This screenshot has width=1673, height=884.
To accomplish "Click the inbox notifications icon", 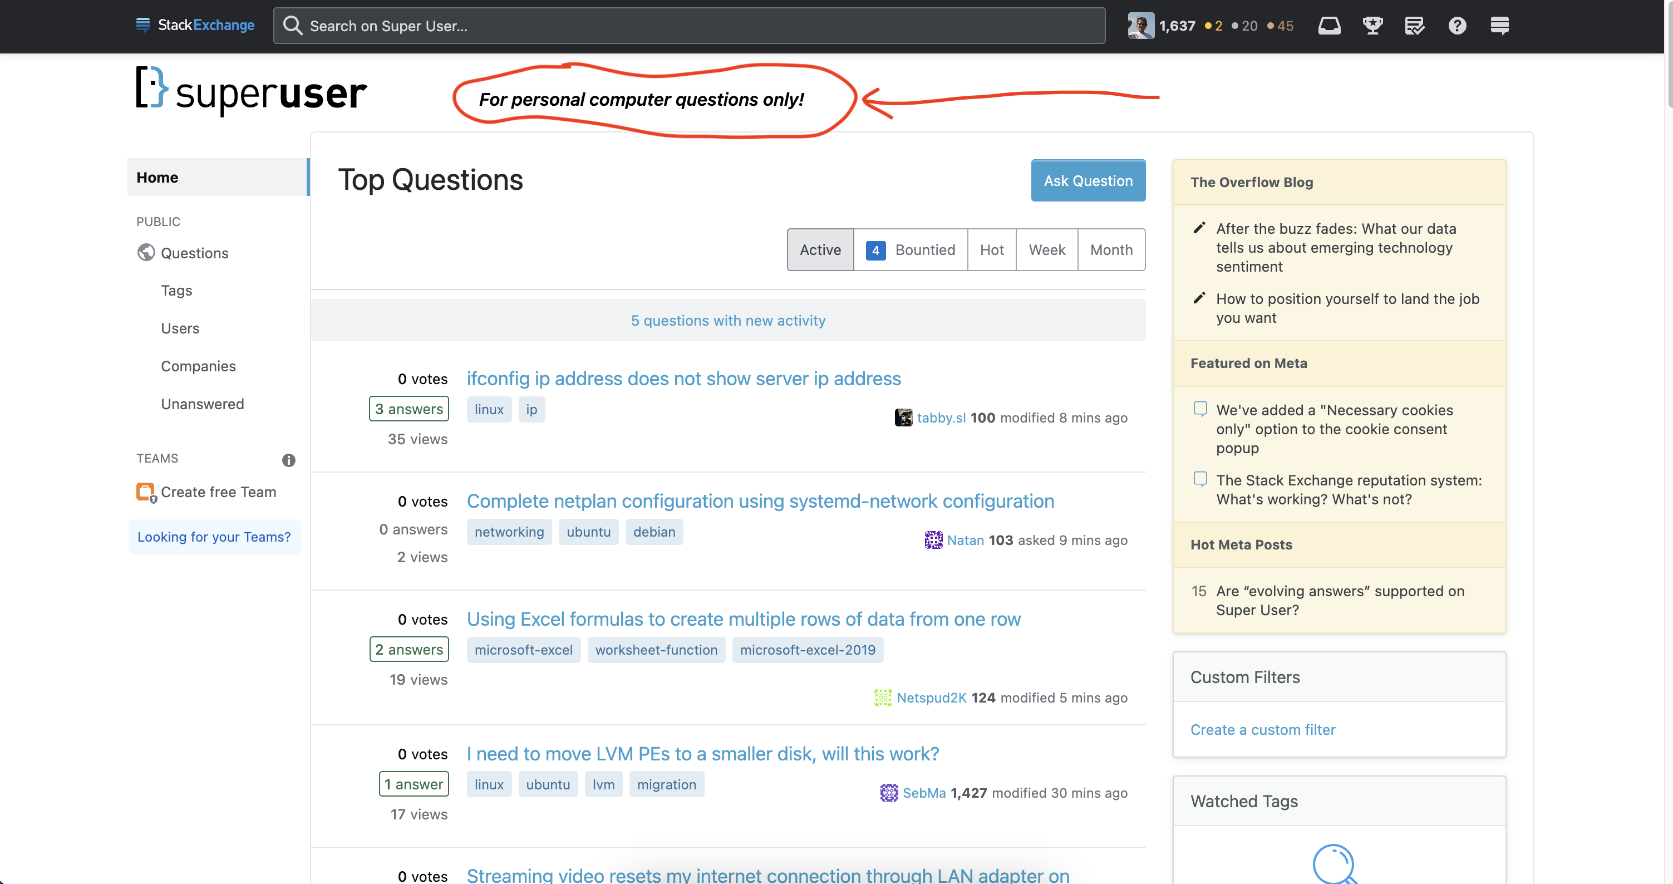I will (1328, 26).
